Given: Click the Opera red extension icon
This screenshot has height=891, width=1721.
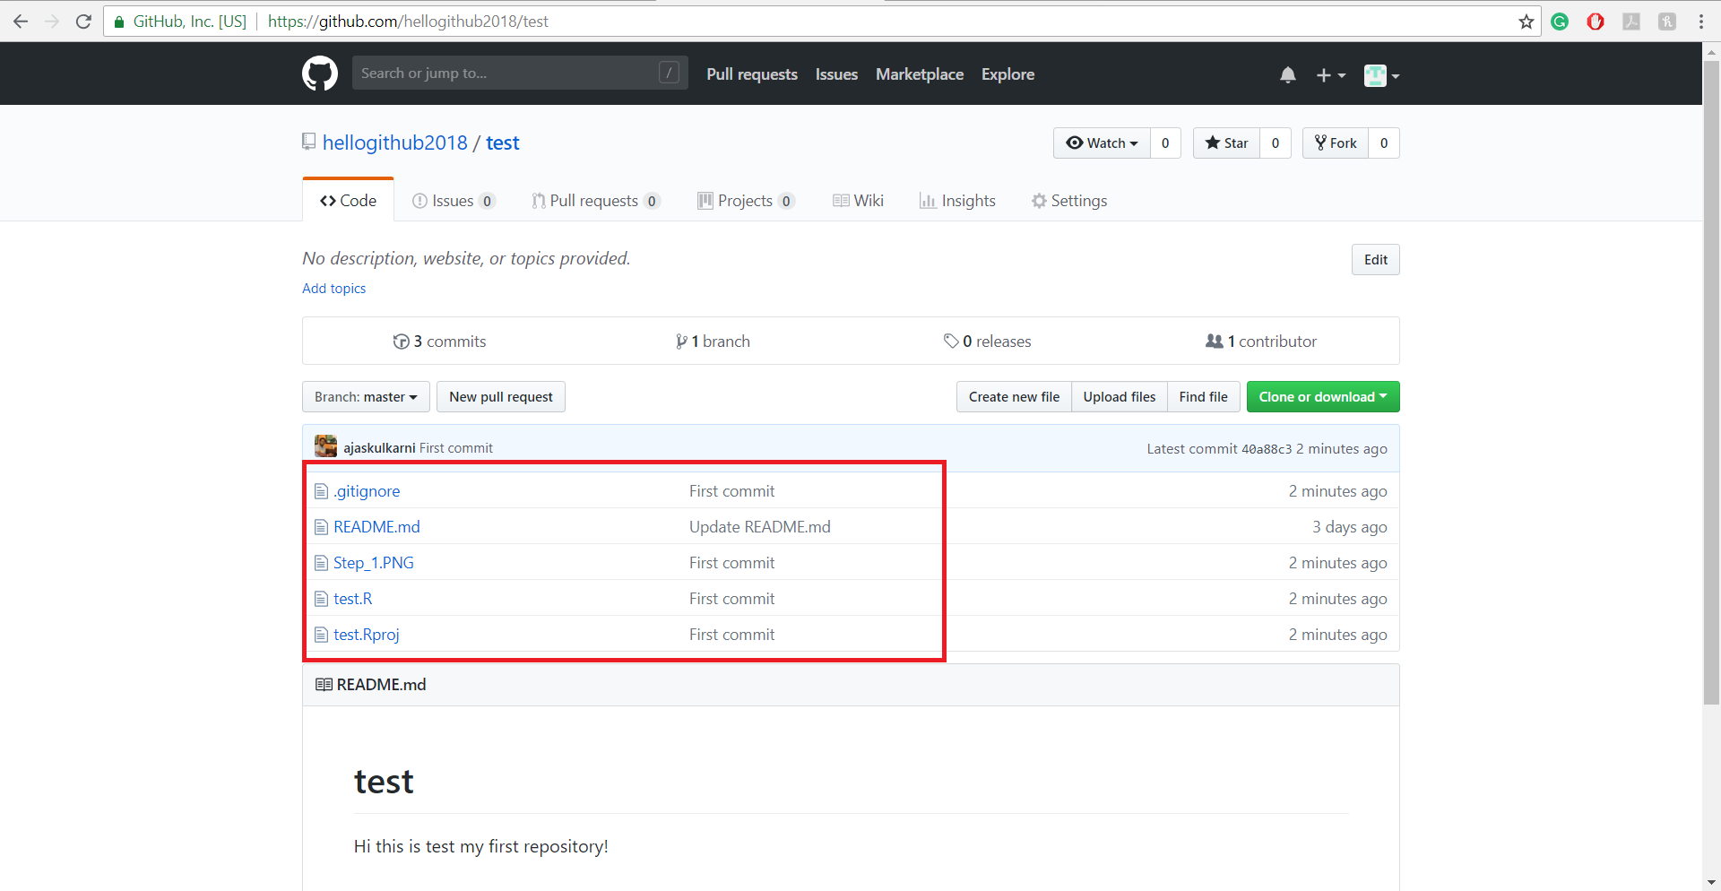Looking at the screenshot, I should (x=1596, y=22).
